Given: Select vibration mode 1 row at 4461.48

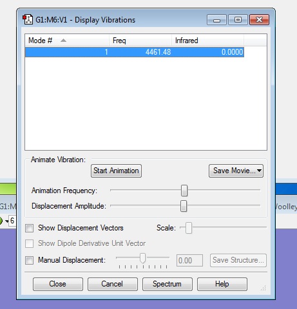Looking at the screenshot, I should coord(135,52).
